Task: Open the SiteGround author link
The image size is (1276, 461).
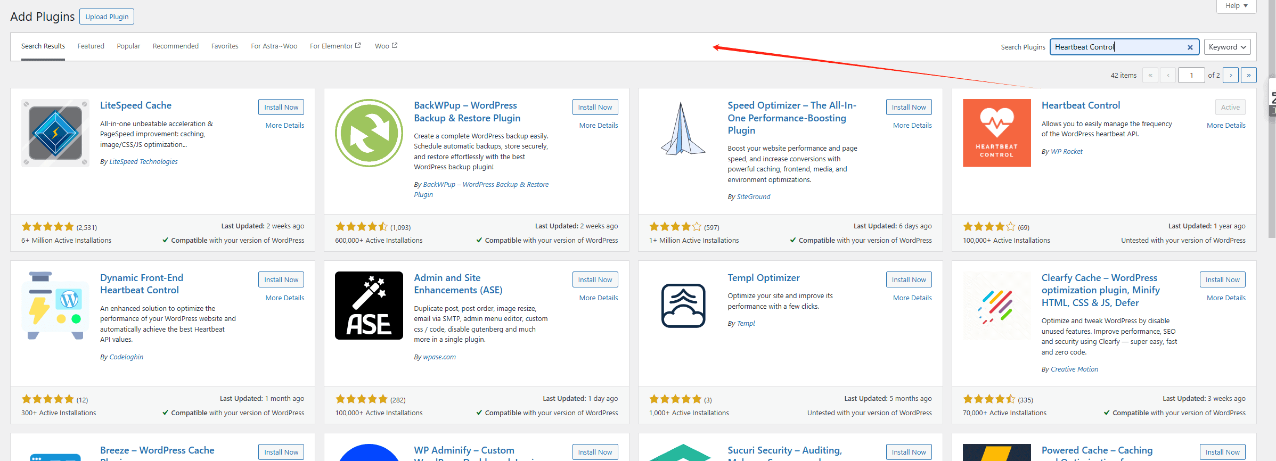Action: pyautogui.click(x=754, y=197)
